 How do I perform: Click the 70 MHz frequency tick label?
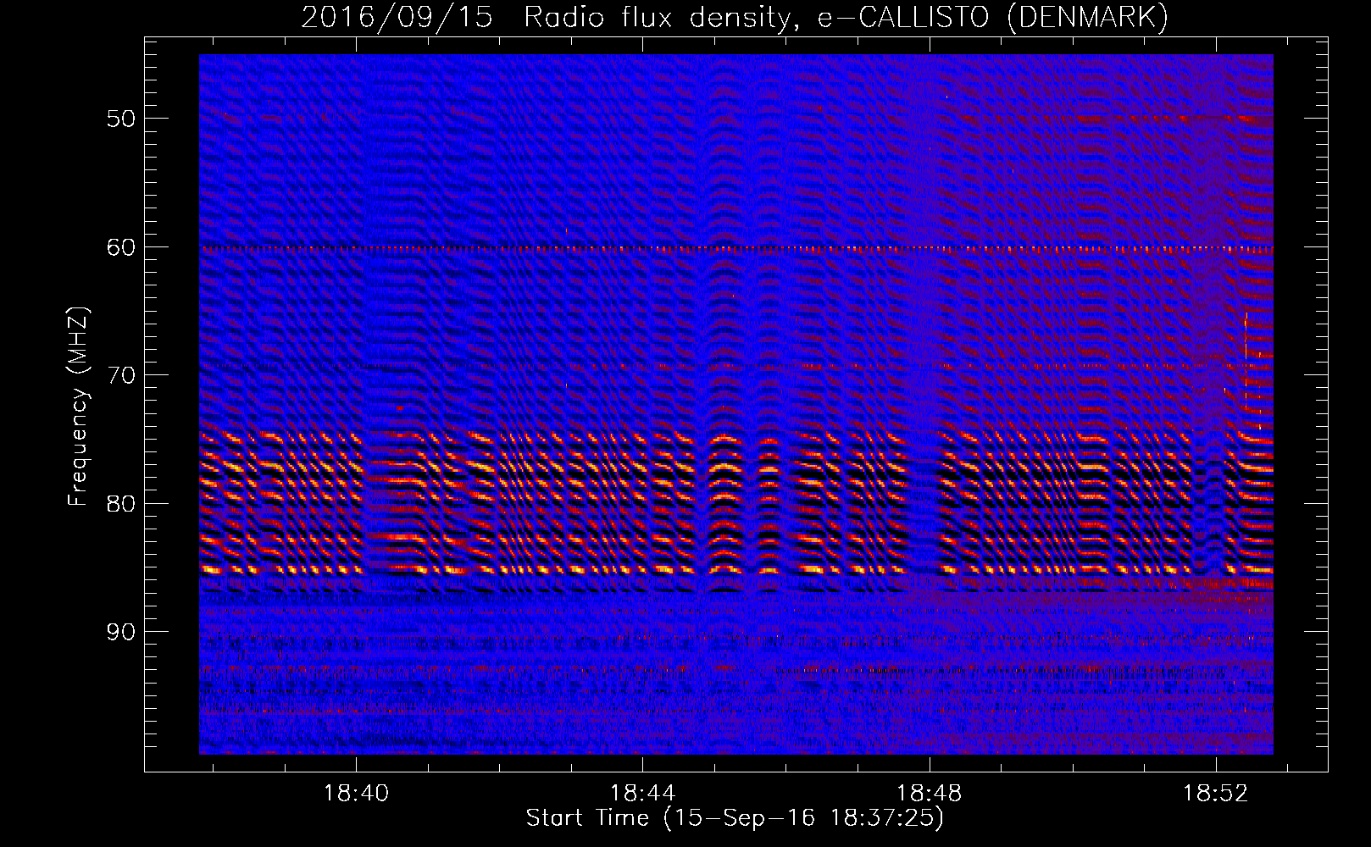click(121, 375)
